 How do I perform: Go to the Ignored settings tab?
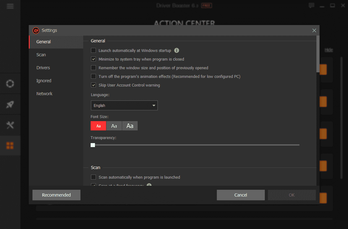pos(56,81)
